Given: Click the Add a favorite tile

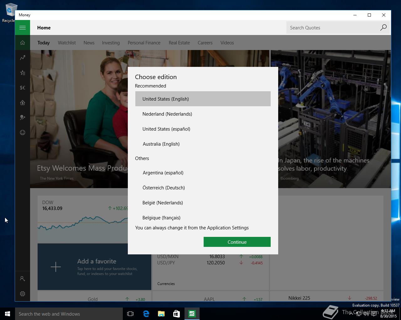Looking at the screenshot, I should pos(94,267).
